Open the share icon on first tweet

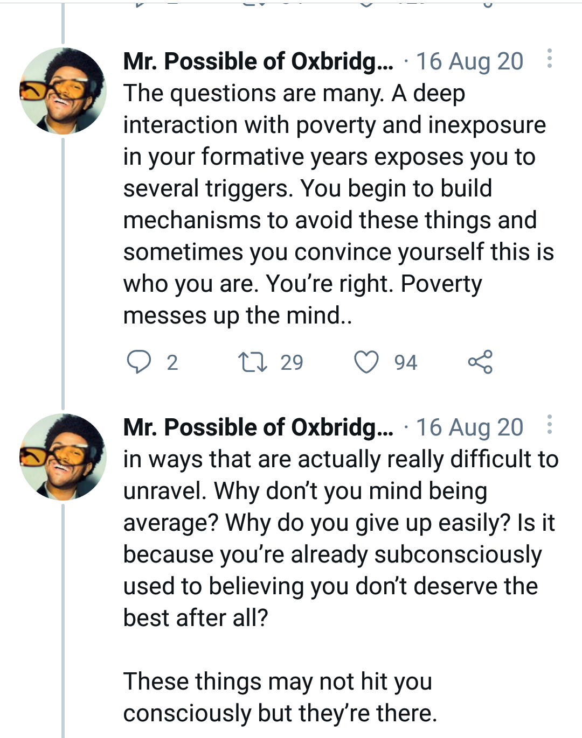click(x=480, y=362)
